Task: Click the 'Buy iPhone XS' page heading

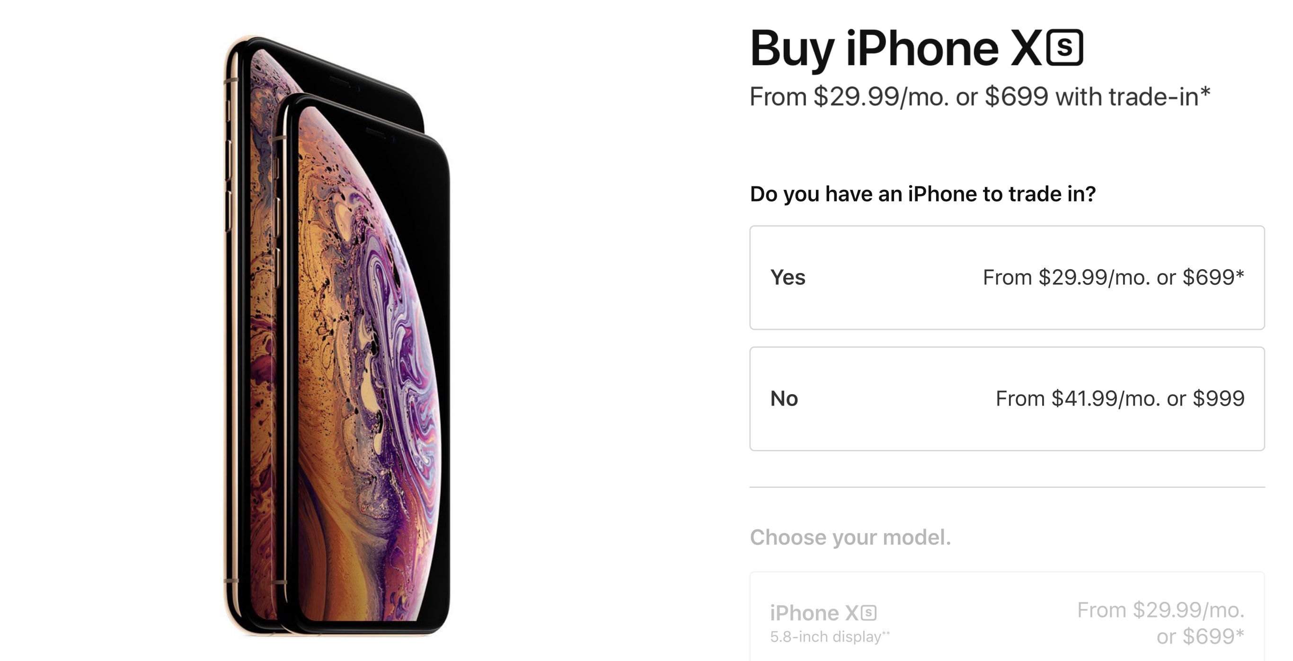Action: click(x=917, y=48)
